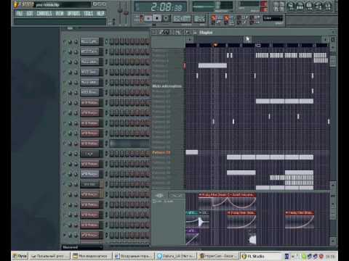This screenshot has height=261, width=349.
Task: Click the automation curve mode icon
Action: click(x=176, y=195)
